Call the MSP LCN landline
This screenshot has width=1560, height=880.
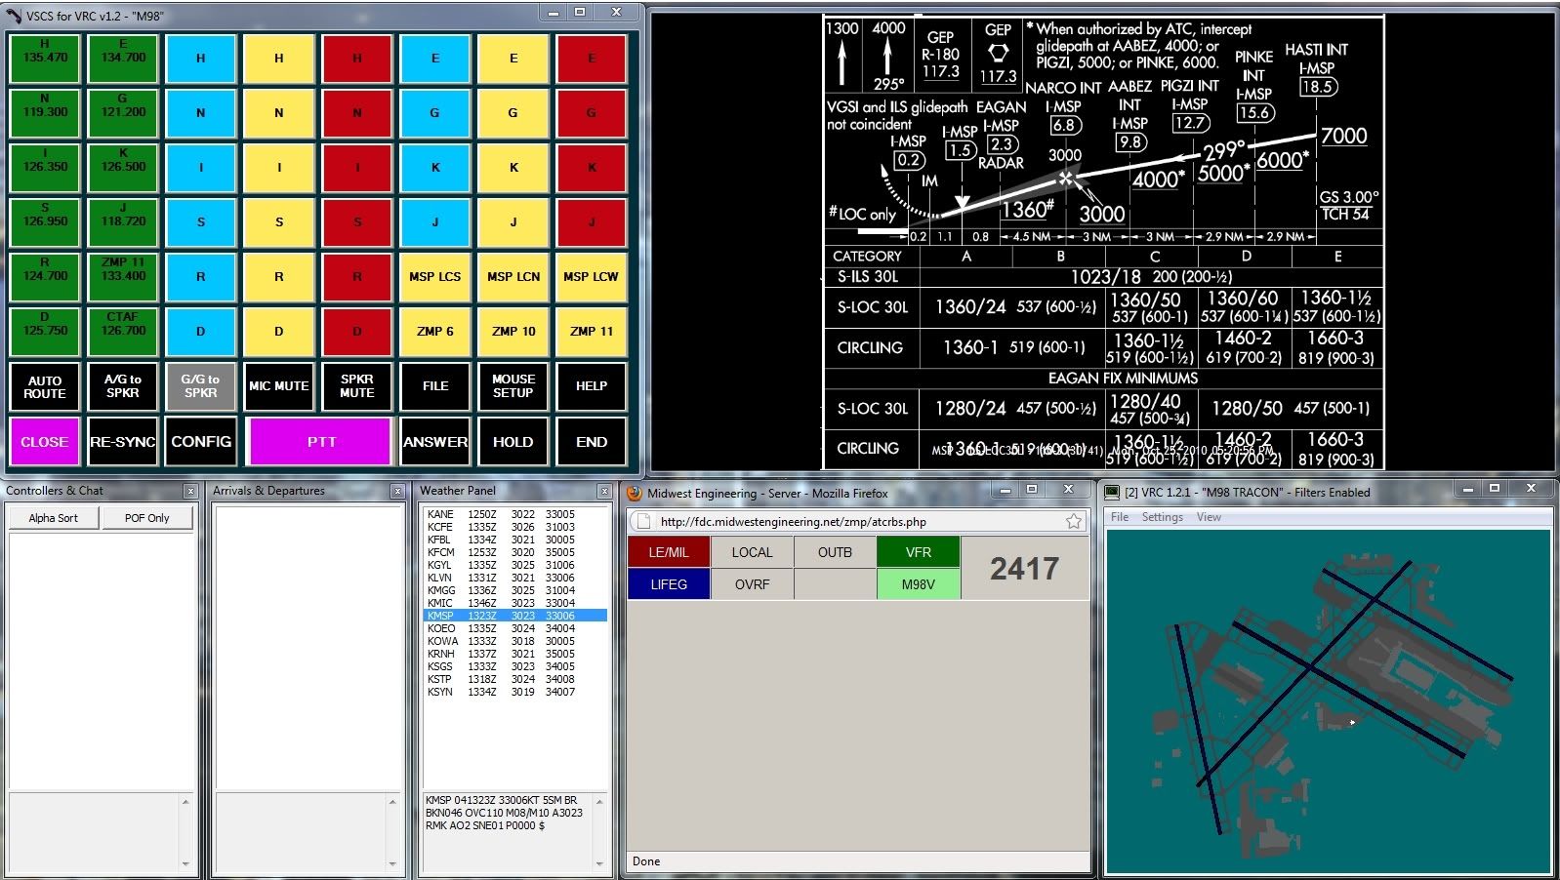pyautogui.click(x=513, y=276)
